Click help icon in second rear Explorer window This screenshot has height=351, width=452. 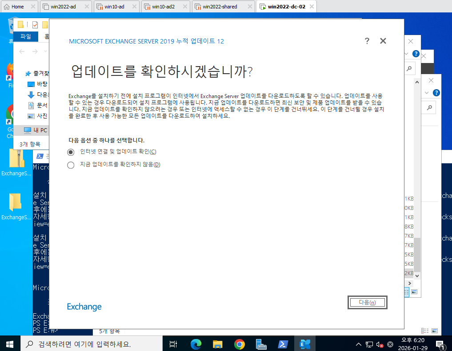click(x=436, y=93)
